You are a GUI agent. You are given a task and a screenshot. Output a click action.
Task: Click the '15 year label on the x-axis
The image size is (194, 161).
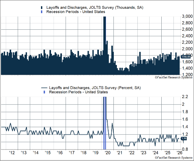(48, 153)
